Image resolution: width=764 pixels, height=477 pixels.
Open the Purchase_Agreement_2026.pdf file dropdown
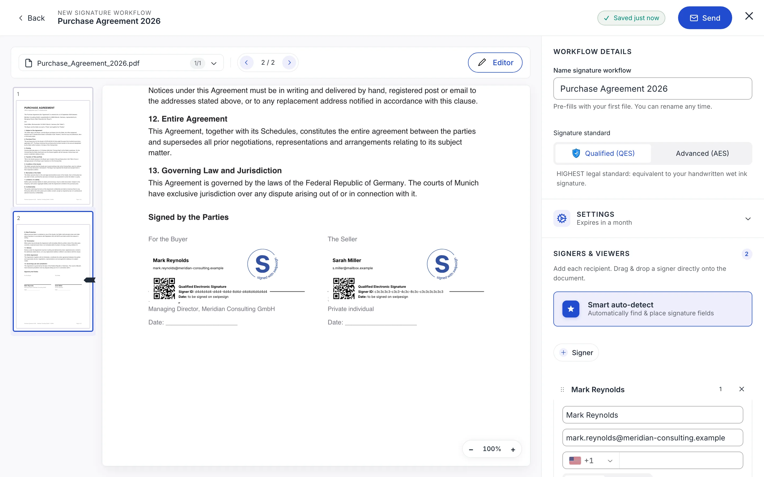pyautogui.click(x=121, y=63)
